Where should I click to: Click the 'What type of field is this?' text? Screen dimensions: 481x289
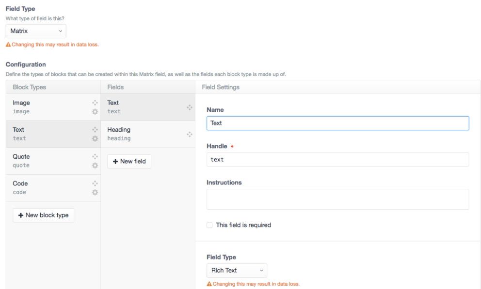(35, 19)
